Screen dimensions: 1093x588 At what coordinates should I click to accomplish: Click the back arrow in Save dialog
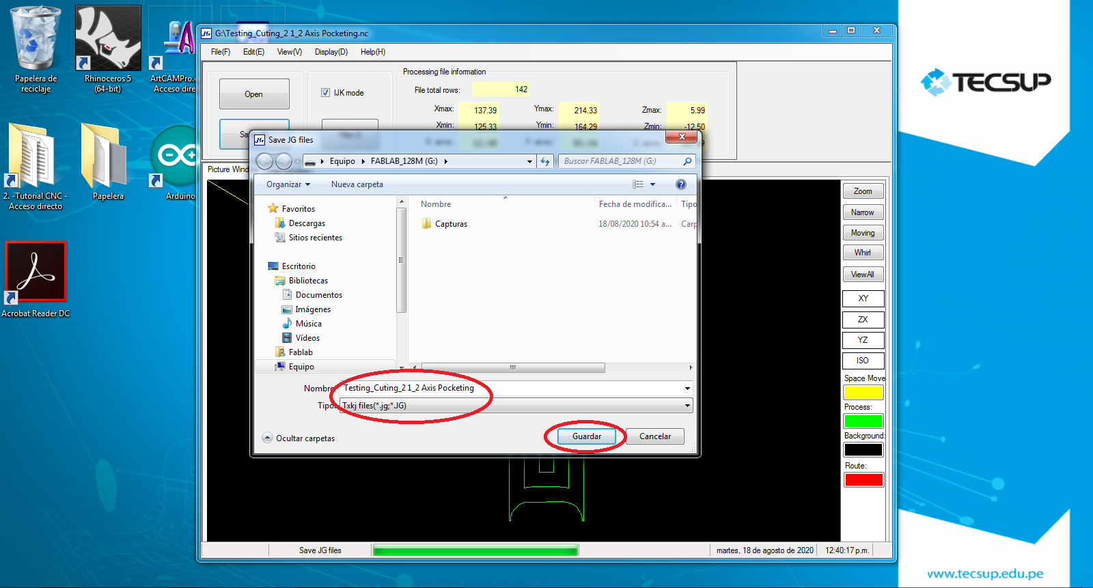(264, 161)
